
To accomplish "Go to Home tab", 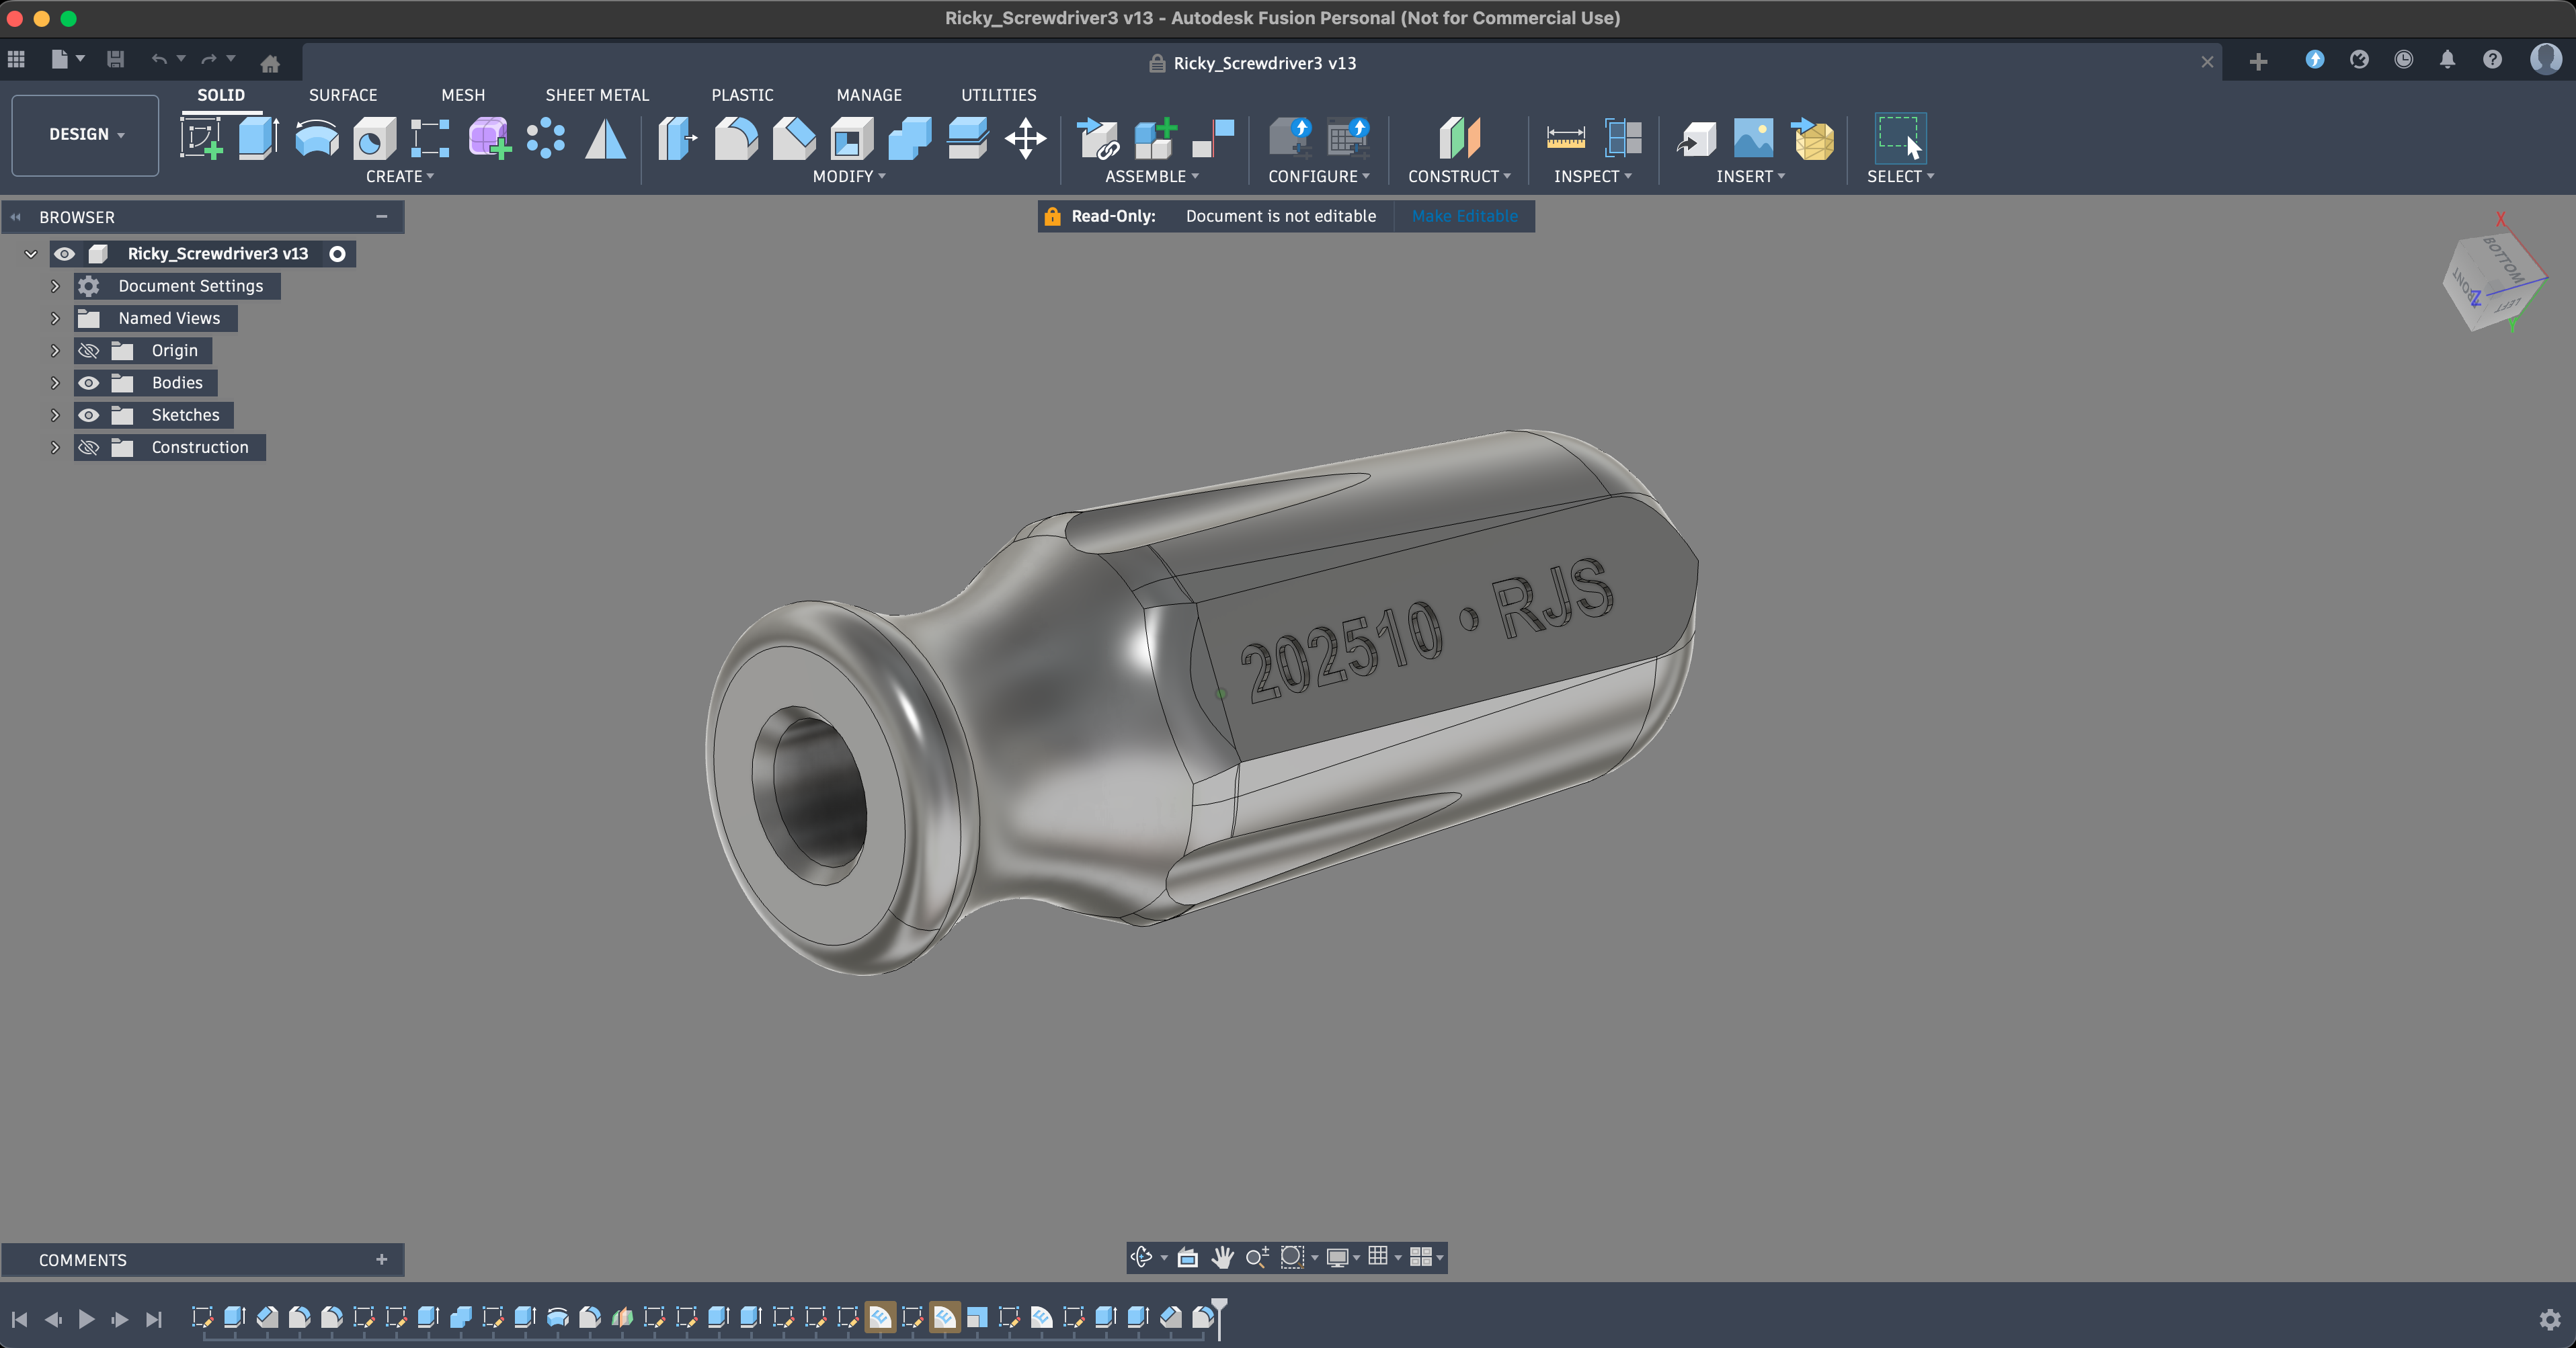I will (x=270, y=63).
